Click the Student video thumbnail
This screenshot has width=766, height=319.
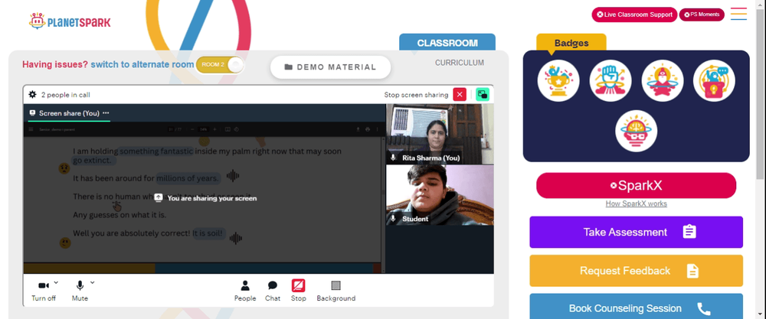point(440,195)
